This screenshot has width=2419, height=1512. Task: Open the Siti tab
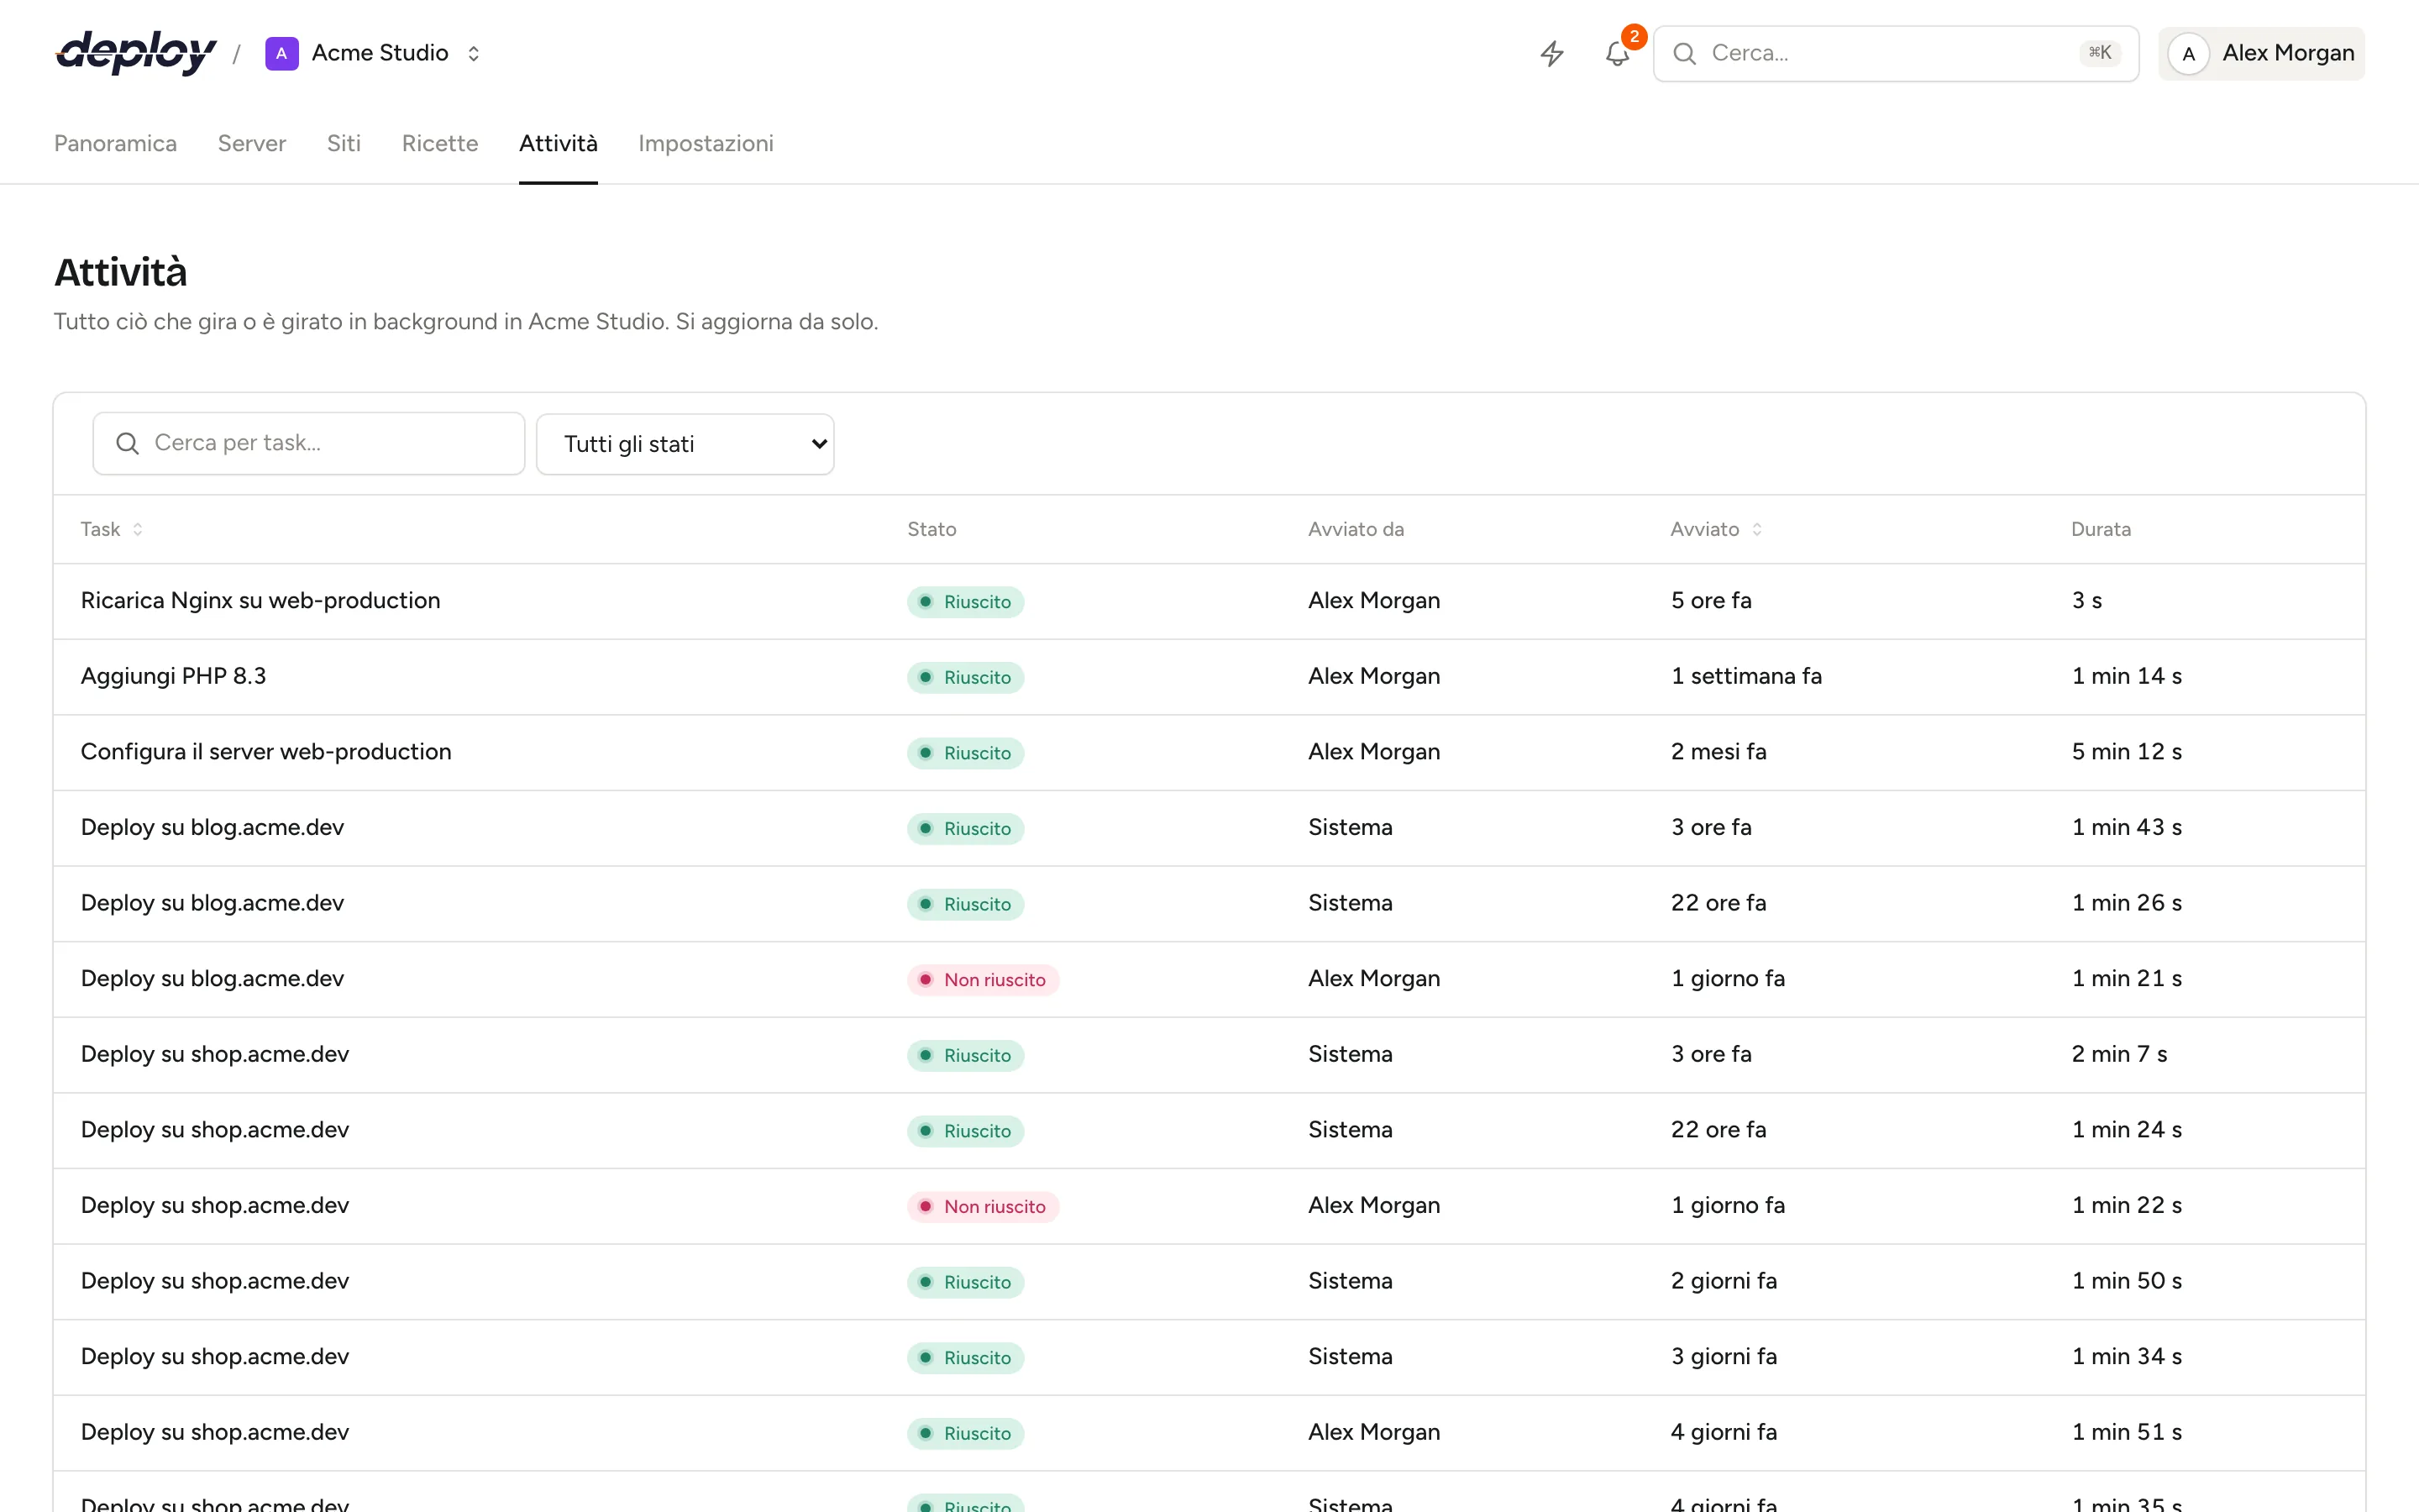(x=344, y=143)
